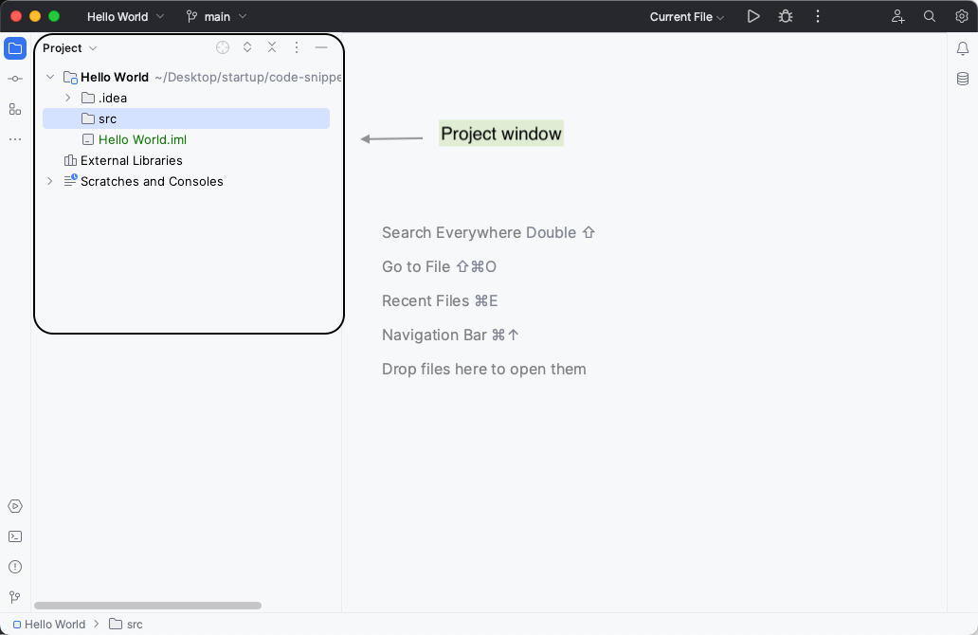Click the horizontal scrollbar in Project panel

point(148,605)
